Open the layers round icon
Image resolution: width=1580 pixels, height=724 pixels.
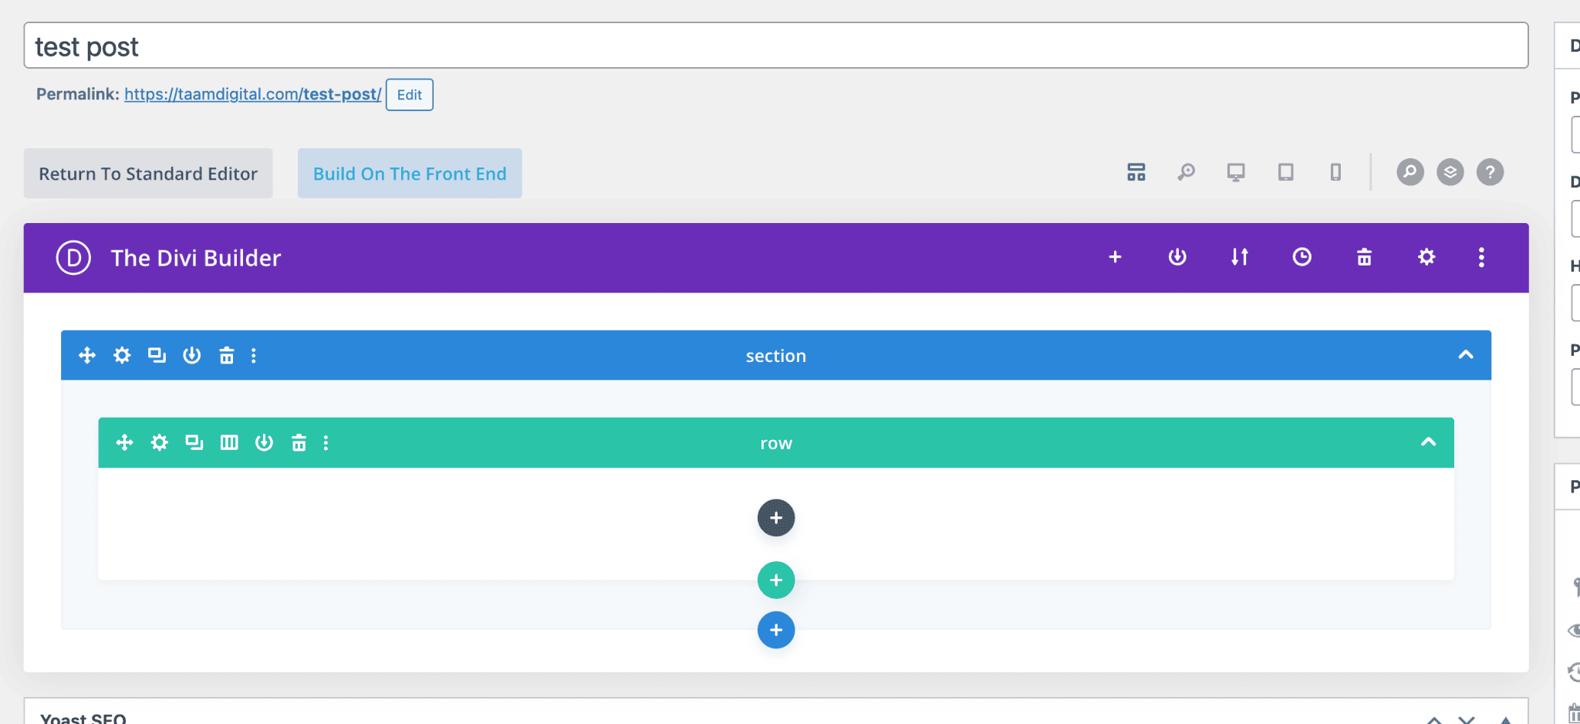point(1450,172)
